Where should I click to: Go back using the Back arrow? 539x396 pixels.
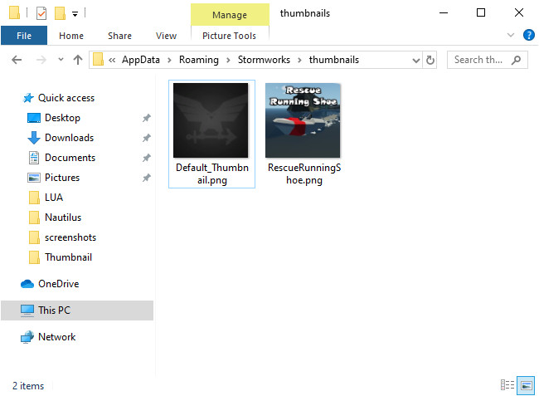click(17, 60)
